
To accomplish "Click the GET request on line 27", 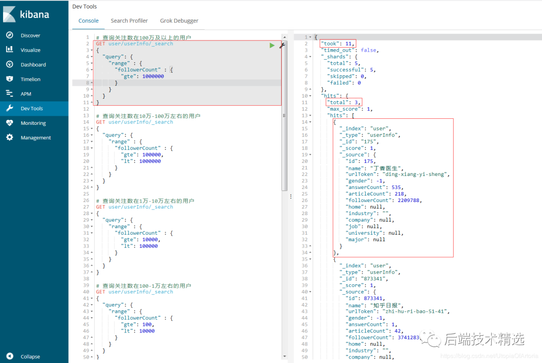I will click(134, 207).
